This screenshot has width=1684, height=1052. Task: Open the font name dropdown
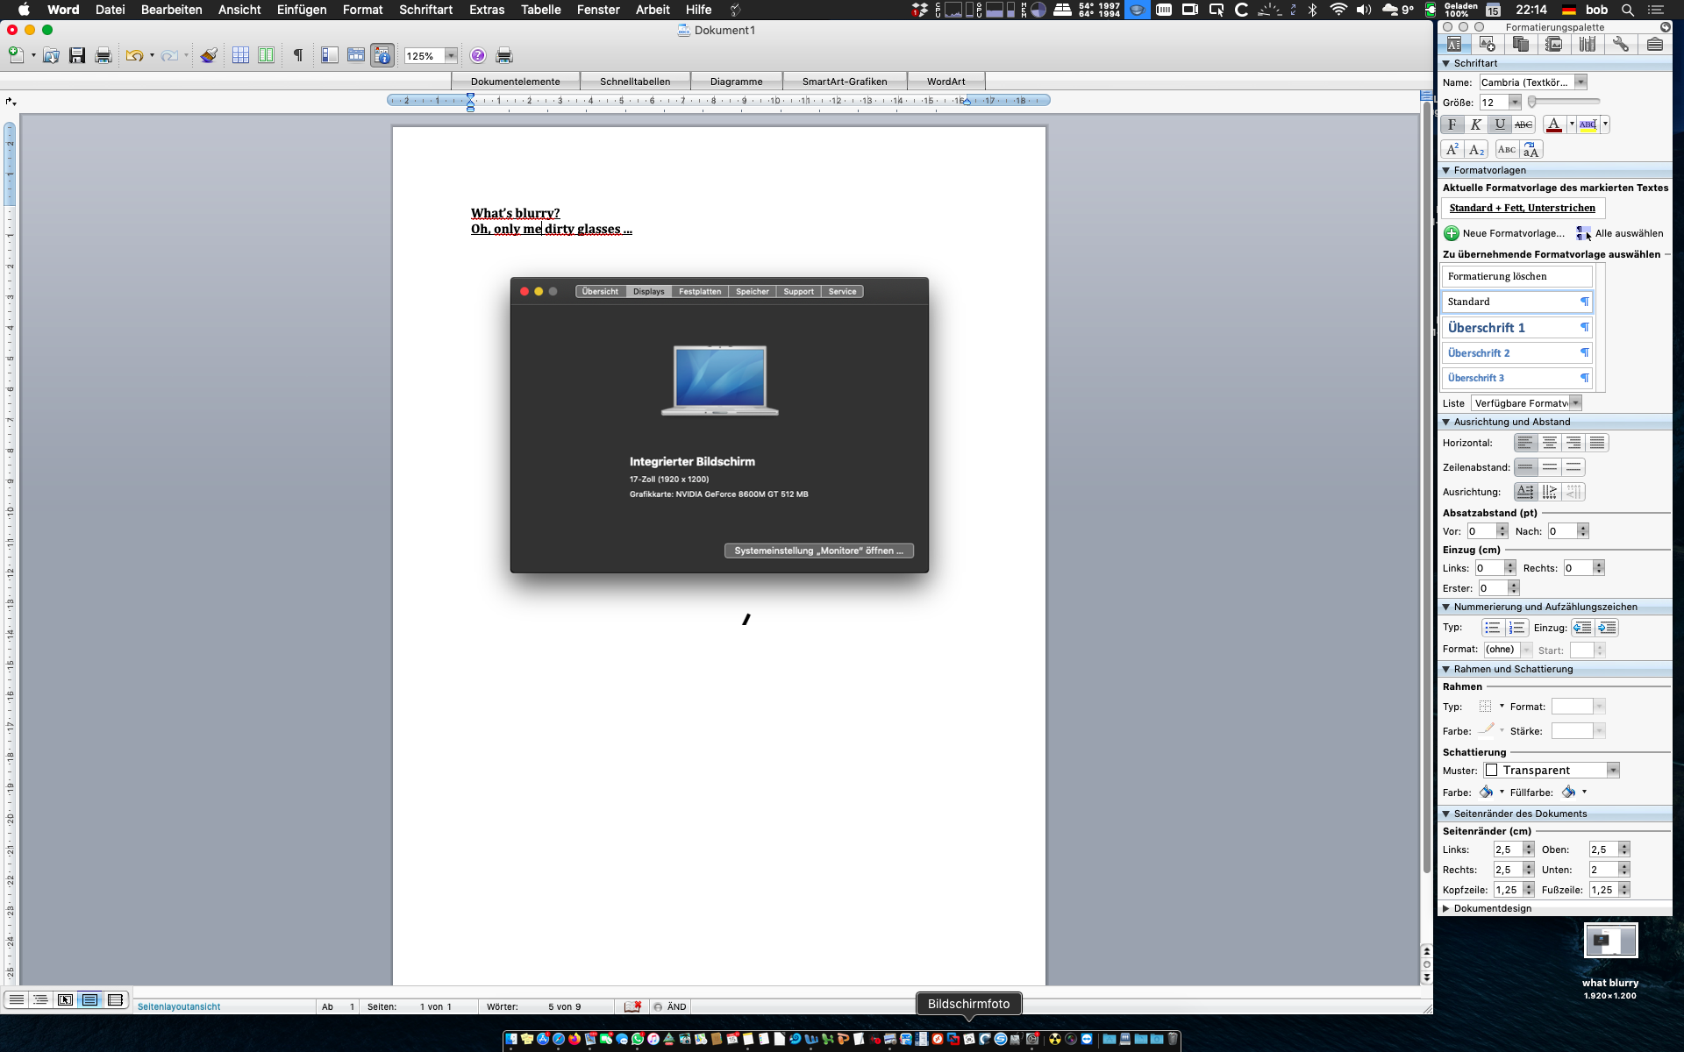[1581, 82]
